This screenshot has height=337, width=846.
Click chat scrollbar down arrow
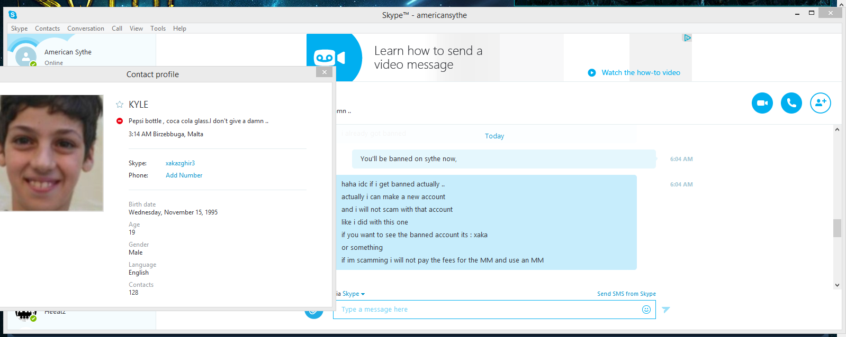click(837, 285)
